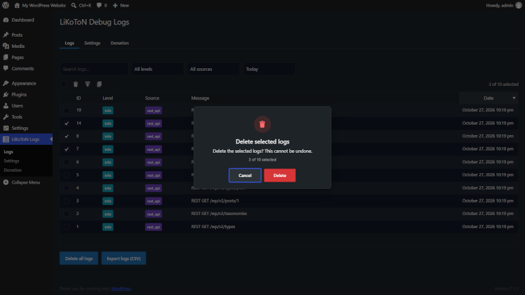Switch to the Settings tab

[92, 43]
